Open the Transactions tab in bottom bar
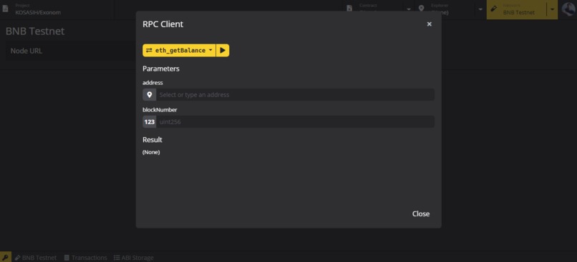This screenshot has width=577, height=262. click(x=85, y=258)
